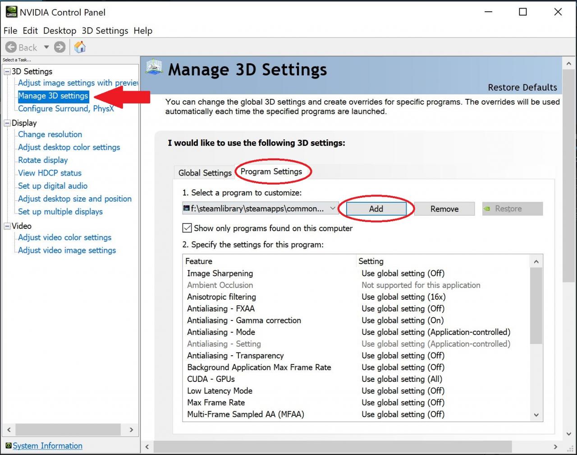Click the NVIDIA Control Panel title bar icon
Viewport: 577px width, 455px height.
point(11,12)
